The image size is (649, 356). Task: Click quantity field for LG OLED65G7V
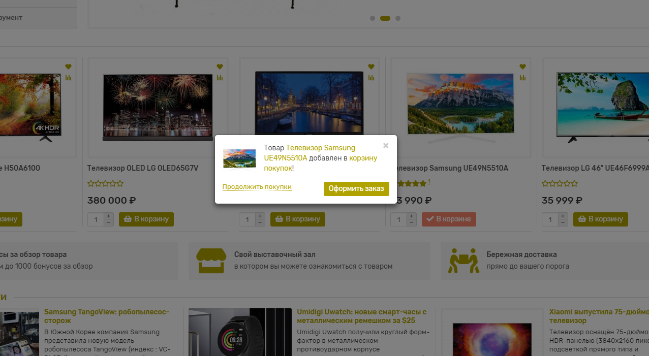coord(96,219)
